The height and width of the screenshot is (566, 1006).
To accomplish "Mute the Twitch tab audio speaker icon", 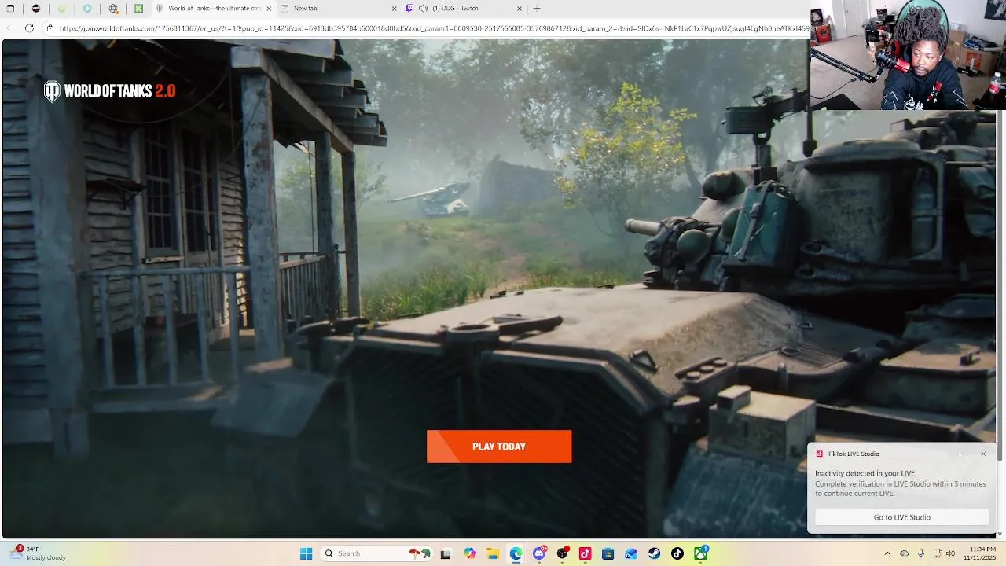I will point(424,9).
